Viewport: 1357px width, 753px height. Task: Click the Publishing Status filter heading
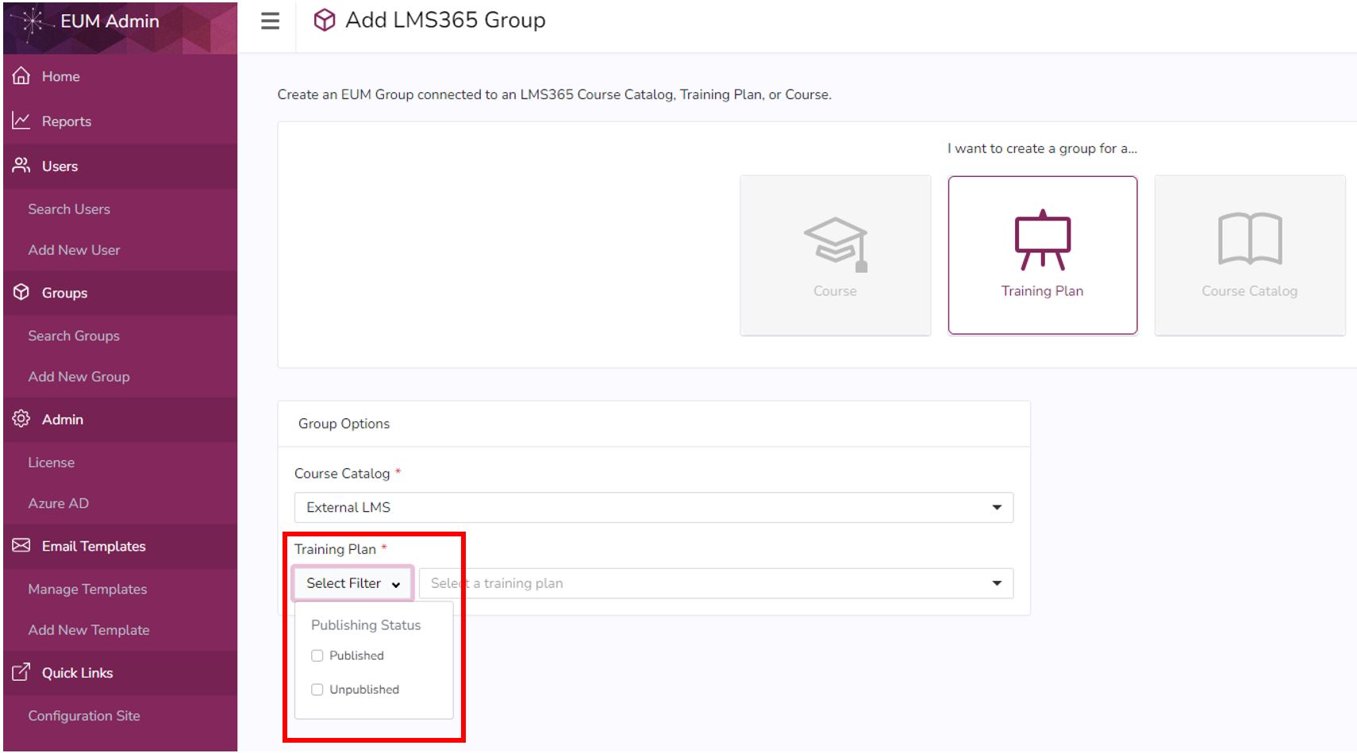366,625
